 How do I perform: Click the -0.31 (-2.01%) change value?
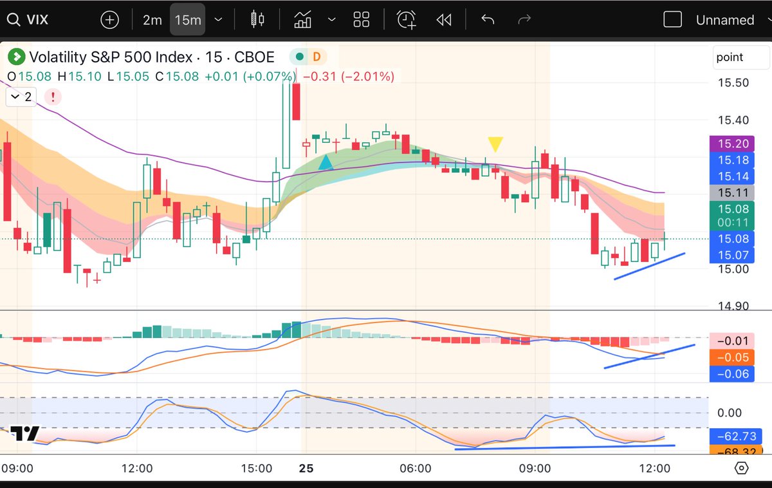[x=348, y=77]
